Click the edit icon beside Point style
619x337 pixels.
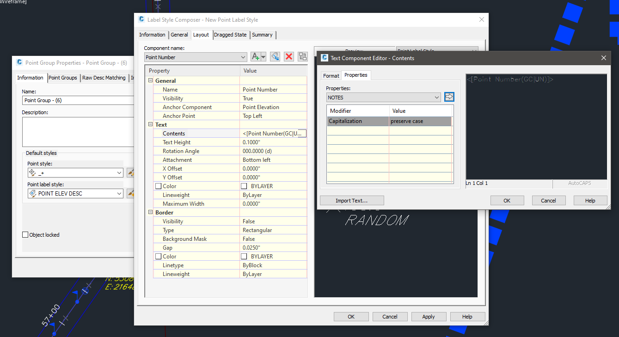click(130, 173)
